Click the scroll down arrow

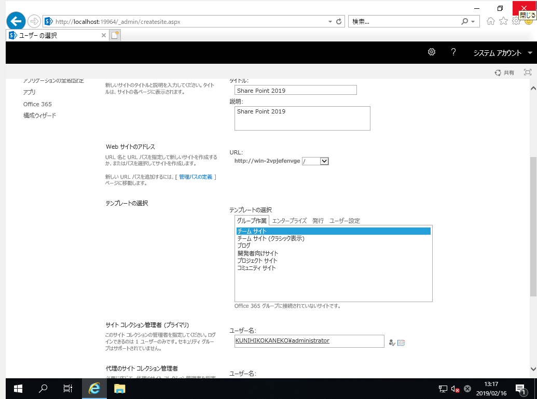tap(533, 369)
